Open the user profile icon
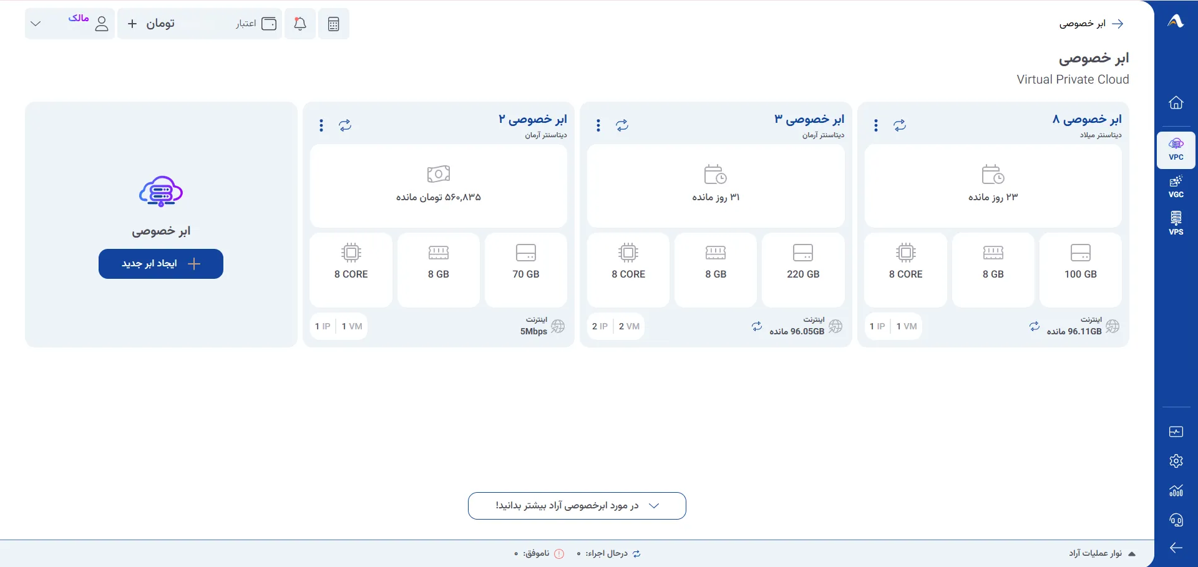The height and width of the screenshot is (567, 1198). [102, 24]
